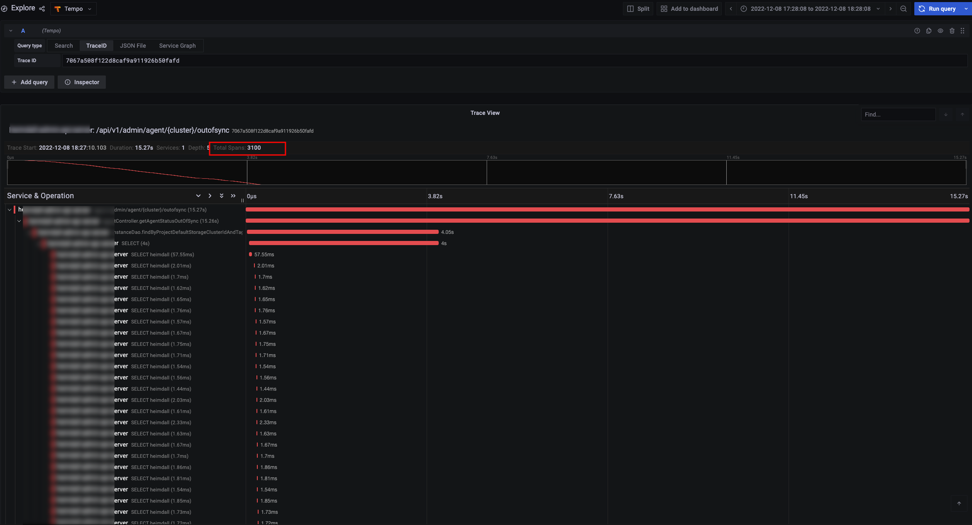Viewport: 972px width, 525px height.
Task: Select findByProjectDefaultStorageClusterId span row
Action: coord(178,232)
